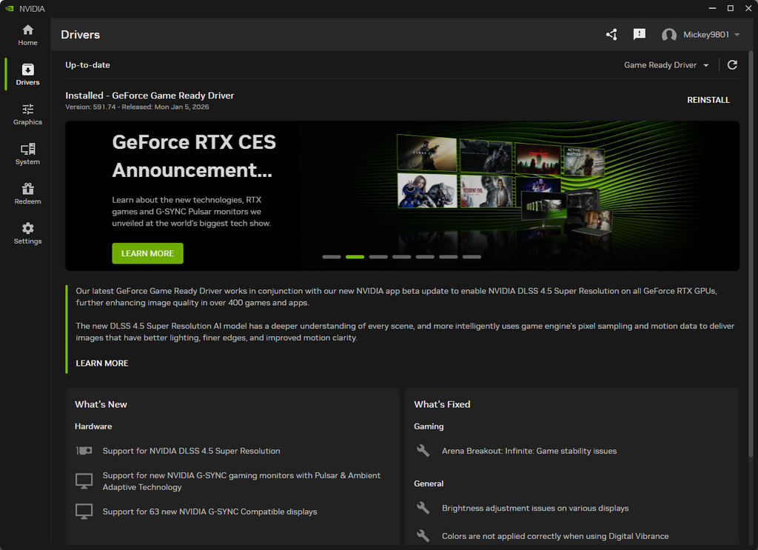Open the Graphics settings section
758x550 pixels.
pos(27,114)
